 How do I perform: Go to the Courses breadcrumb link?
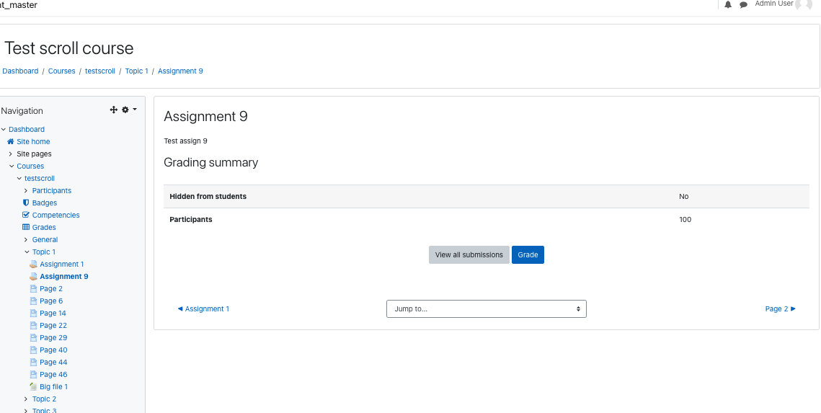click(x=62, y=71)
